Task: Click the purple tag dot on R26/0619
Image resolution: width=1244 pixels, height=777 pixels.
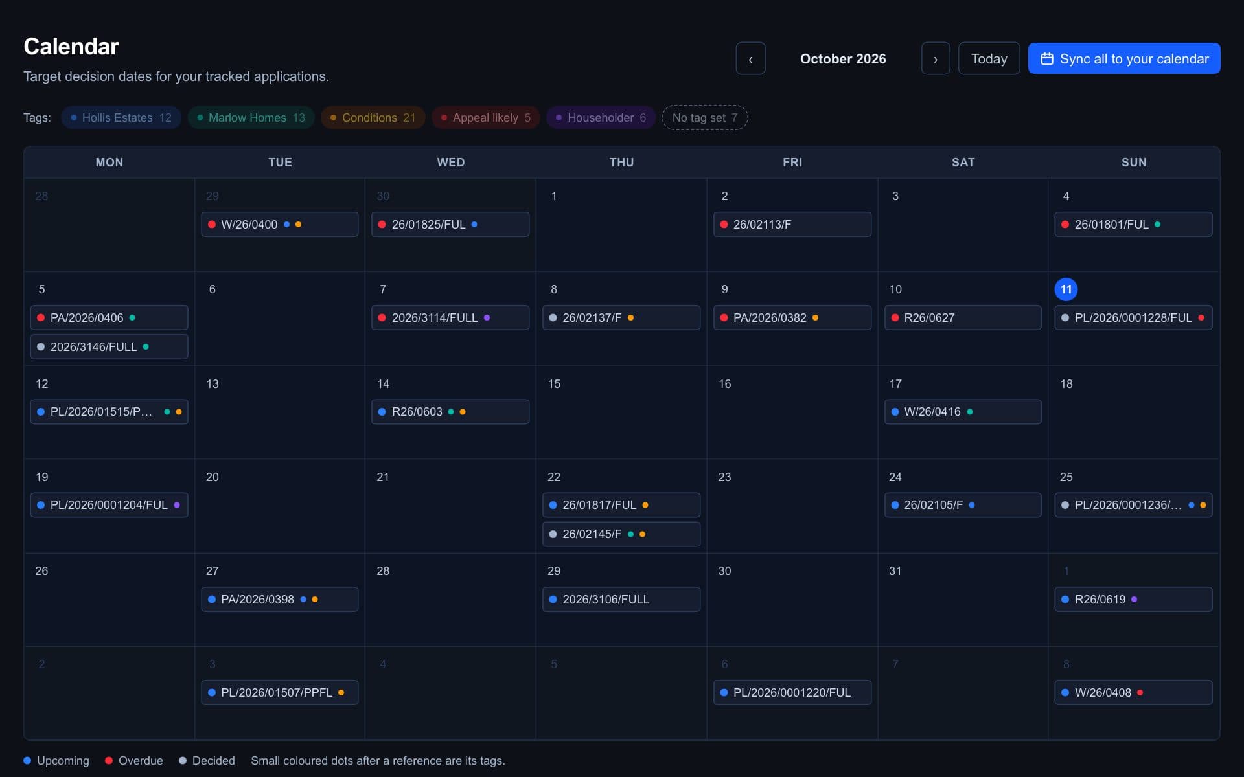Action: pyautogui.click(x=1134, y=599)
